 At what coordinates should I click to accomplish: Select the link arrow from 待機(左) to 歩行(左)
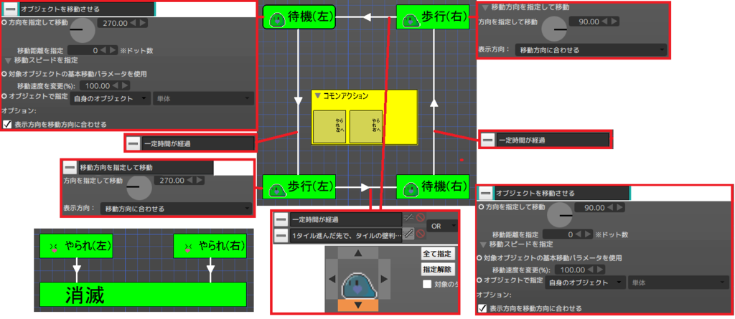click(298, 100)
